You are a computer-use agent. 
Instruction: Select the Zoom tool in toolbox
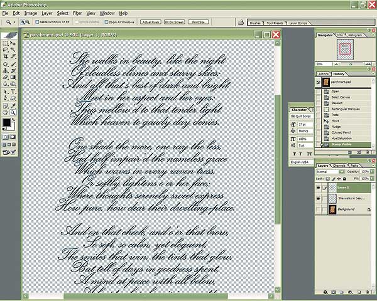(x=13, y=112)
